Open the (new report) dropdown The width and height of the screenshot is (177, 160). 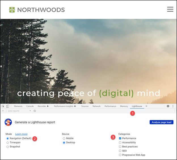pyautogui.click(x=19, y=111)
